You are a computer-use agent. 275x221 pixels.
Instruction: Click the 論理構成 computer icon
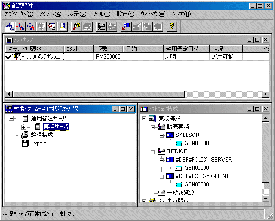(25, 135)
